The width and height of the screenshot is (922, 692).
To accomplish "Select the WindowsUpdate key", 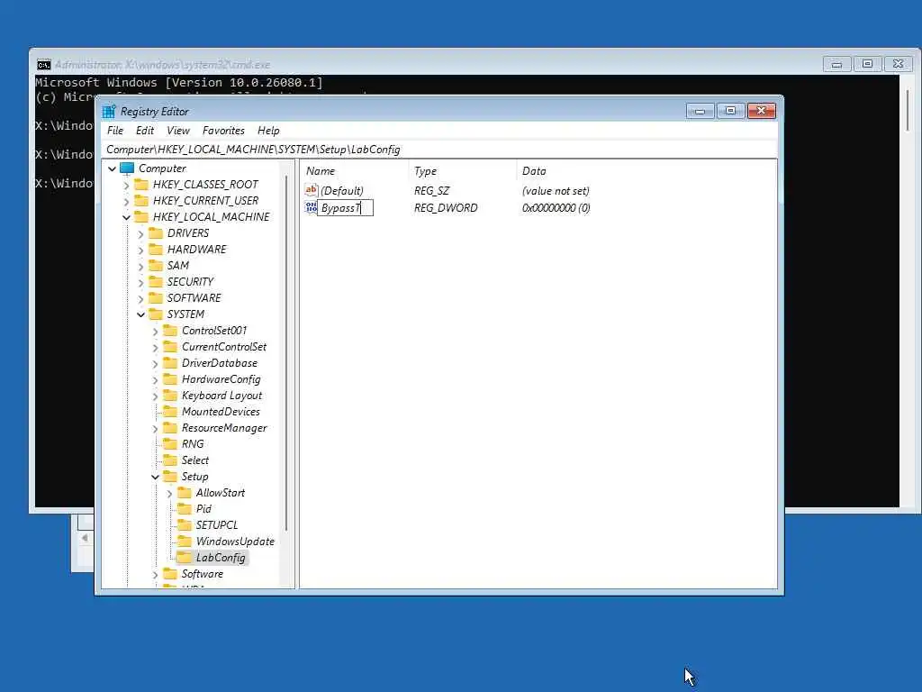I will tap(235, 542).
